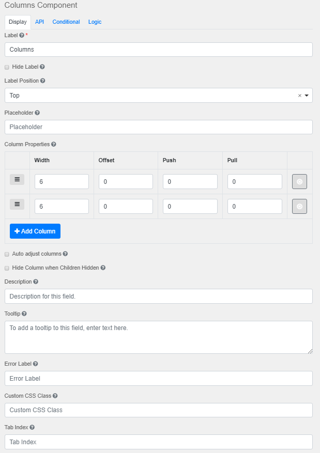Click the Add Column button
The image size is (320, 453).
coord(35,231)
